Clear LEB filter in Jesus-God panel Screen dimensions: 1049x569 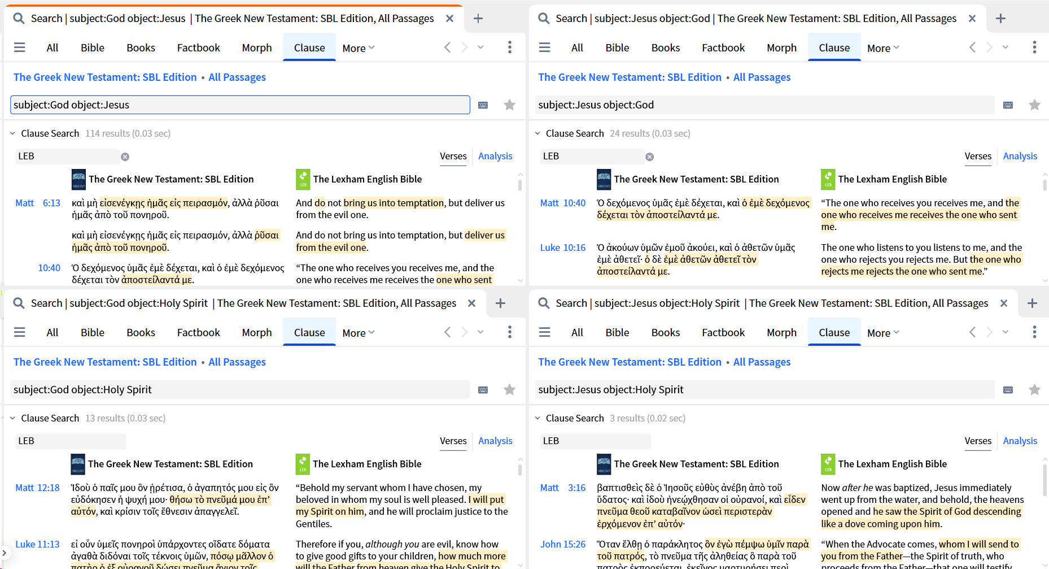(x=650, y=157)
